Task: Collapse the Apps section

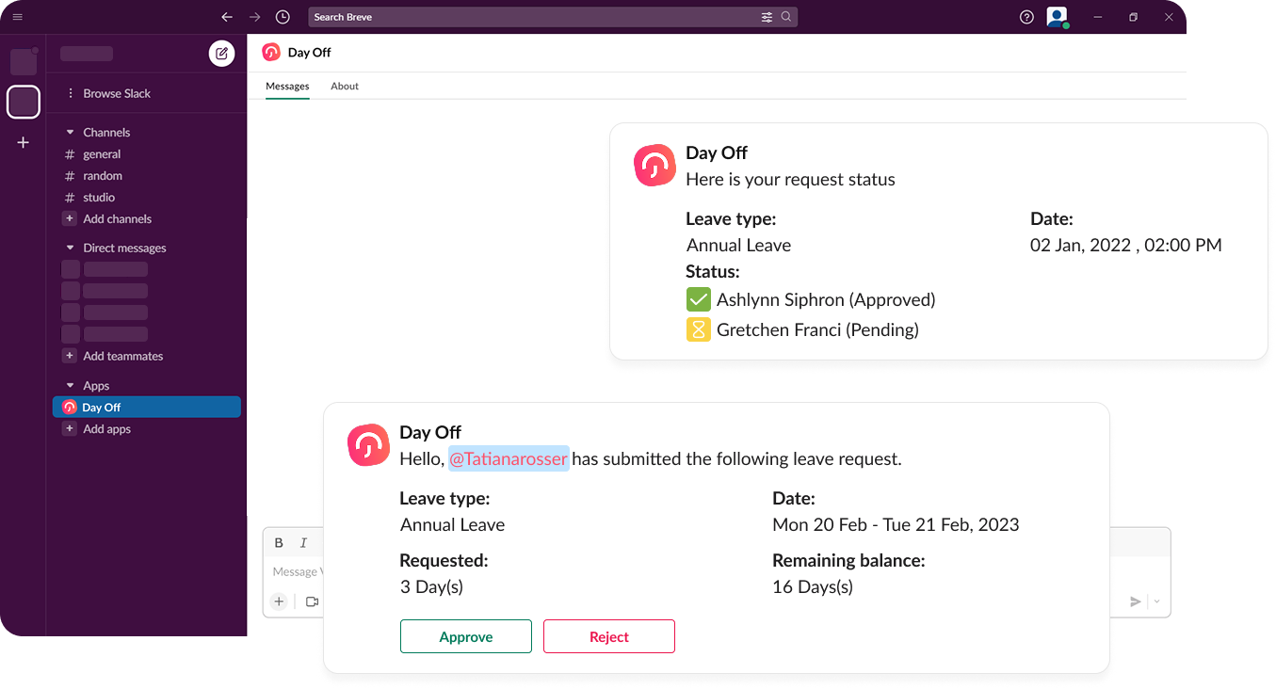Action: pos(70,386)
